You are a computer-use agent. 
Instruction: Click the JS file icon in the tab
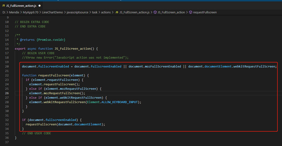point(3,6)
